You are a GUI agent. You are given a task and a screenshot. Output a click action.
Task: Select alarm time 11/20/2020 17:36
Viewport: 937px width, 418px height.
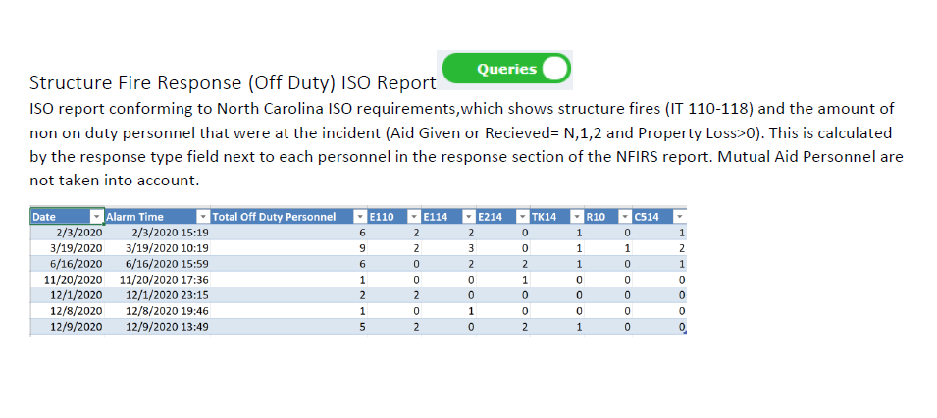pos(157,279)
